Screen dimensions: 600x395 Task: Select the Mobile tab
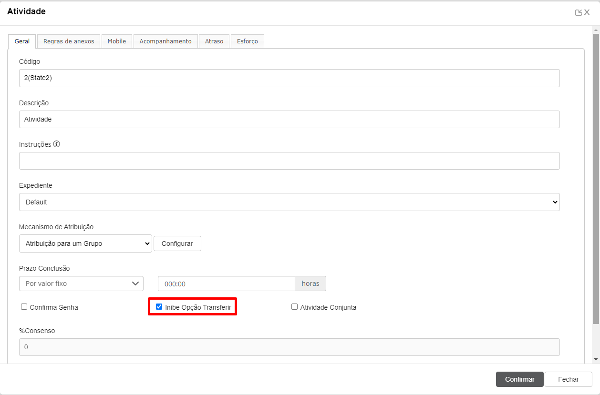(x=117, y=41)
